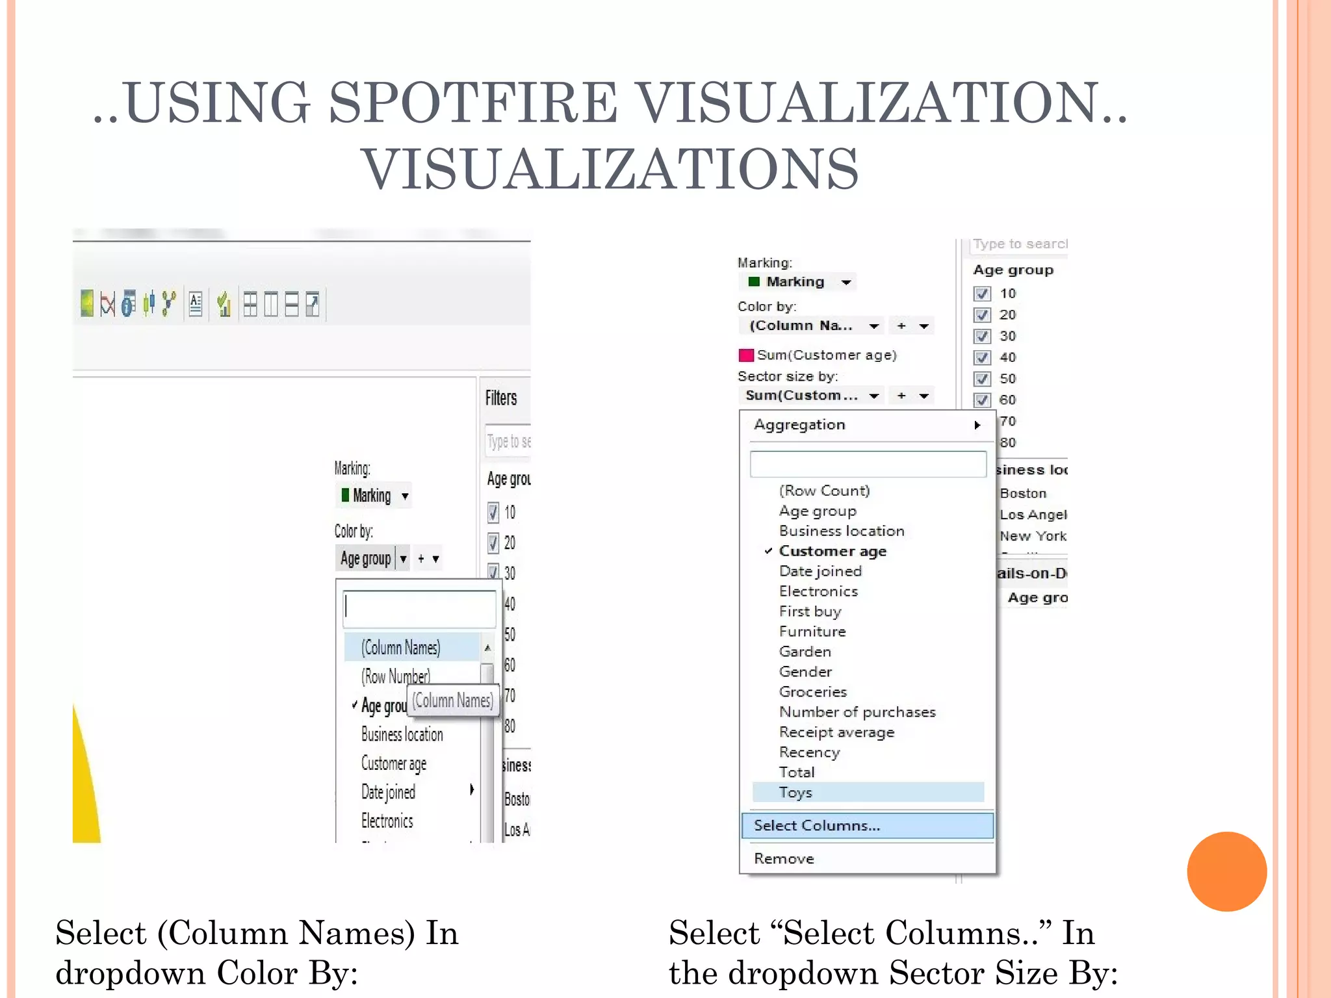Click scroll-up arrow in Color by list
1331x998 pixels.
point(487,648)
